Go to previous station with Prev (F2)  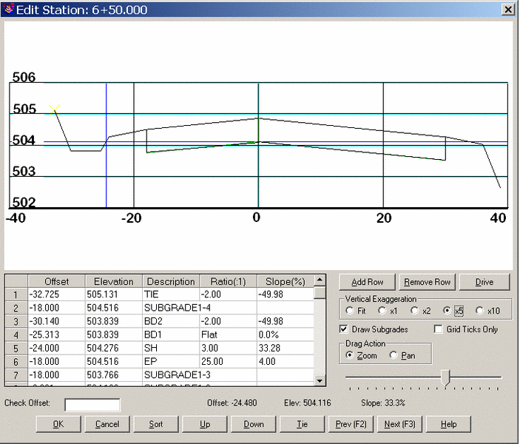pyautogui.click(x=351, y=424)
